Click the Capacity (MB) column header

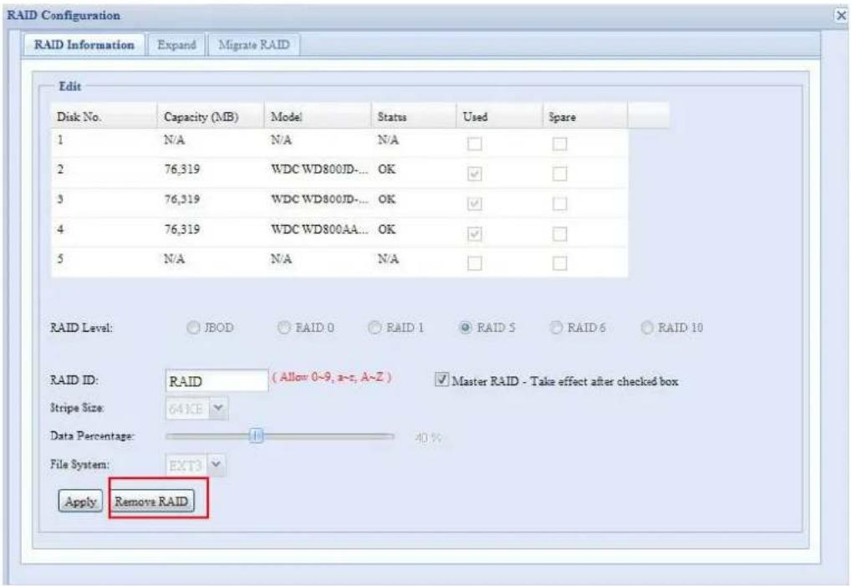pyautogui.click(x=211, y=116)
